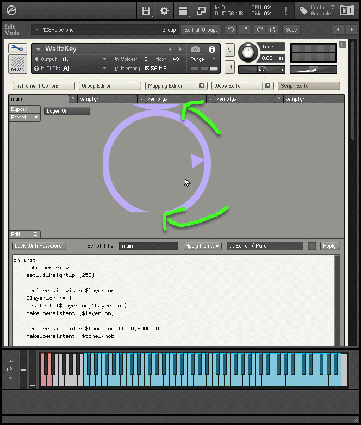Shift keyboard octave down
361x425 pixels.
(x=10, y=378)
